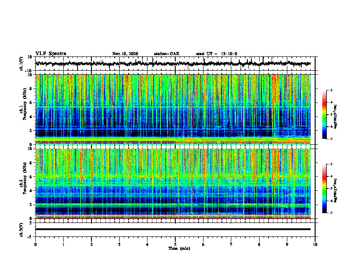This screenshot has width=355, height=274.
Task: Click the thick black ch.3 trace line
Action: [x=173, y=229]
